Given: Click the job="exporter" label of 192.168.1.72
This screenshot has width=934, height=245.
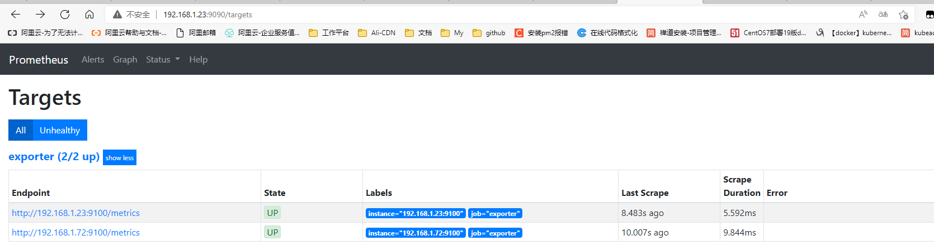Looking at the screenshot, I should (495, 233).
